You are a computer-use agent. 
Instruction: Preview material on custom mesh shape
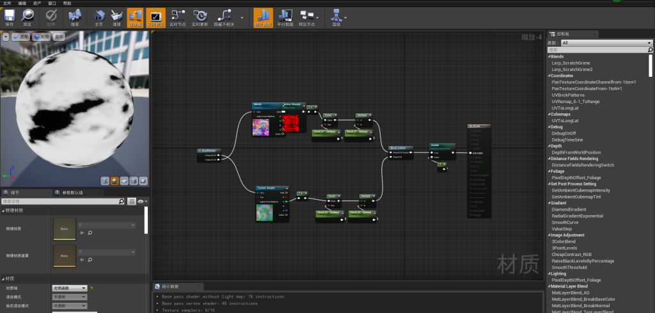pos(143,181)
